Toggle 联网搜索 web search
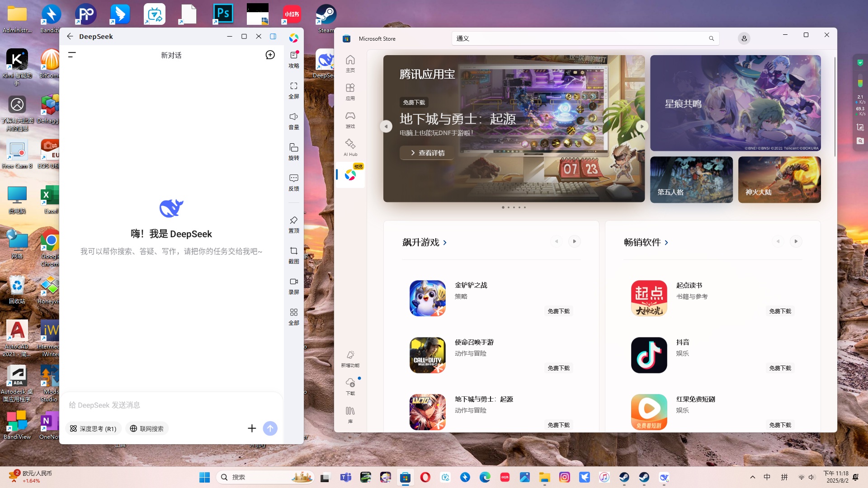 [147, 428]
